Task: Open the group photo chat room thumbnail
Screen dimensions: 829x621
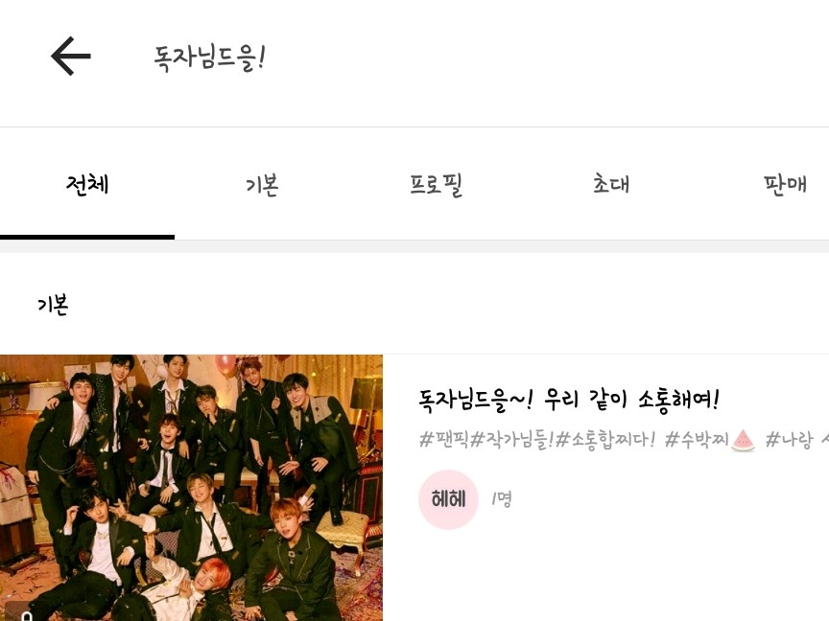Action: tap(191, 488)
